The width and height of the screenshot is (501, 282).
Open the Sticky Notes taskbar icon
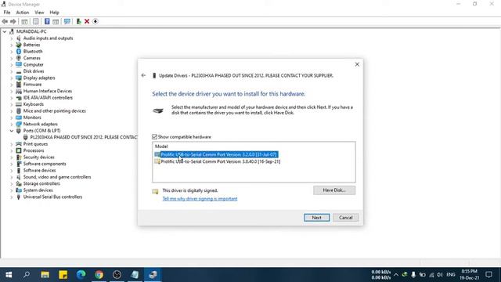(x=63, y=275)
